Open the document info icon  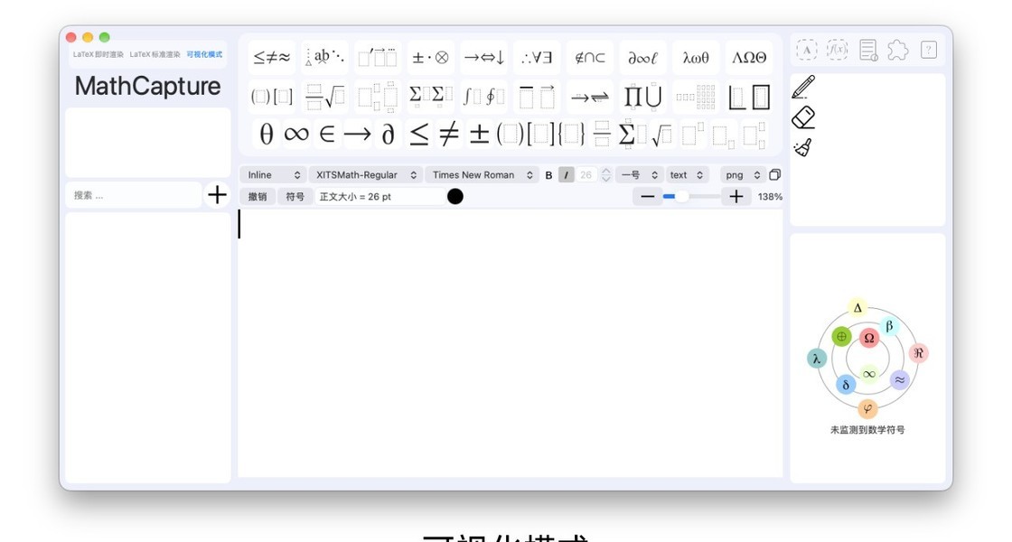tap(868, 50)
